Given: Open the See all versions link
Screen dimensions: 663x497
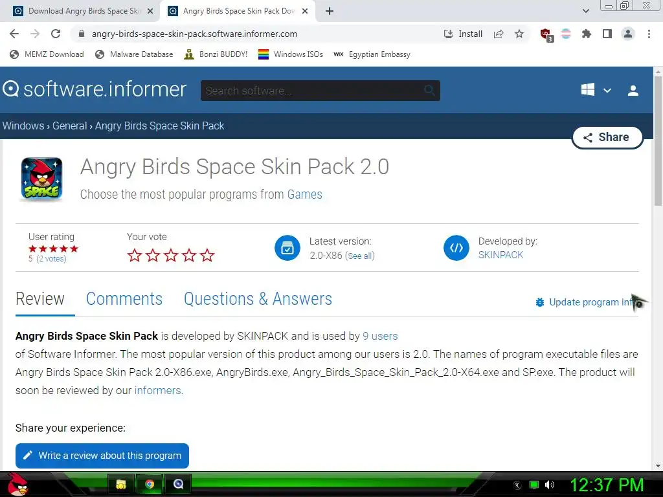Looking at the screenshot, I should pos(360,256).
